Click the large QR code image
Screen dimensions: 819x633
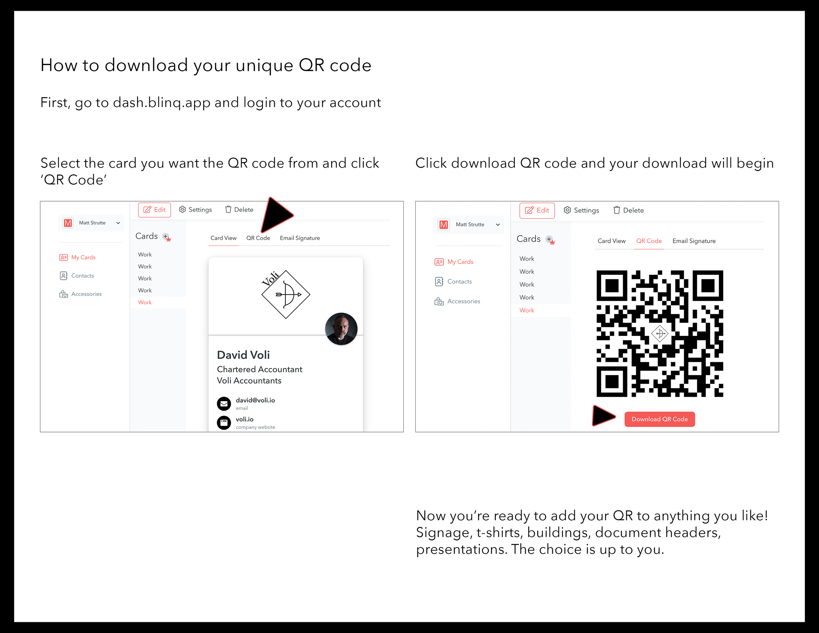click(660, 334)
